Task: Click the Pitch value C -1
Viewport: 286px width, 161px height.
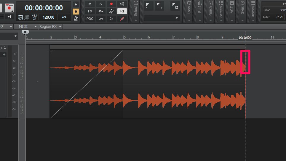Action: [279, 17]
